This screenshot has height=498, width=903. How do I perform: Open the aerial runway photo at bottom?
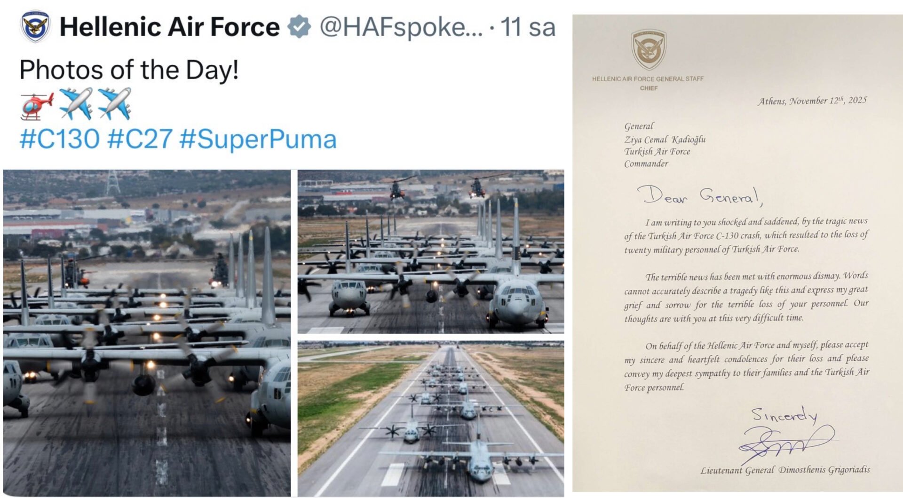431,418
